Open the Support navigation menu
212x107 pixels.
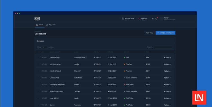pos(51,25)
